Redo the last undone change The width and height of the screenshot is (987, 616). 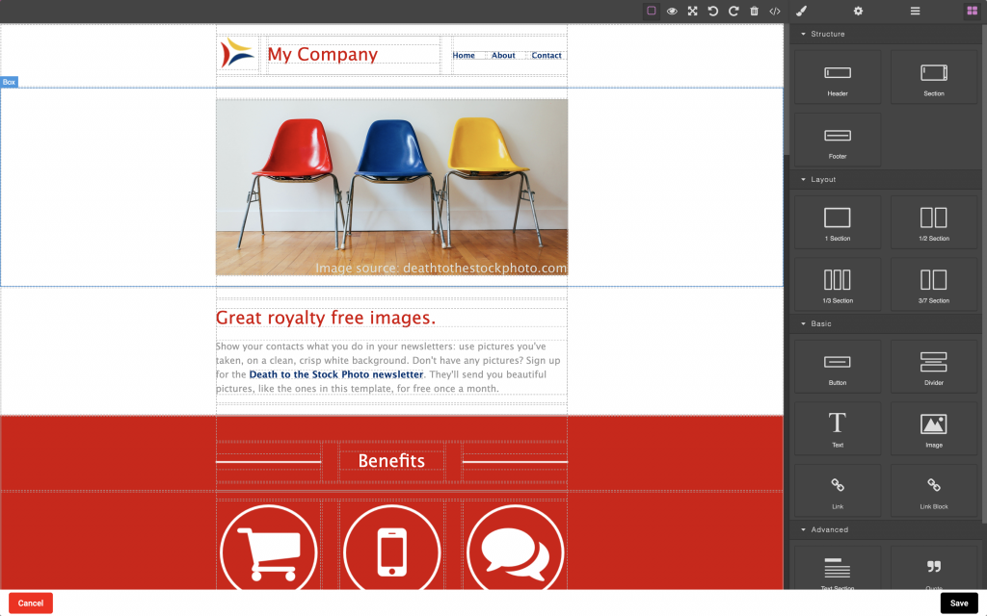coord(734,11)
